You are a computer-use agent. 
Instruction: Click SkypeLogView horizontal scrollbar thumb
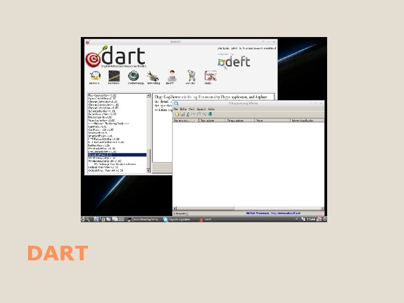click(x=205, y=208)
